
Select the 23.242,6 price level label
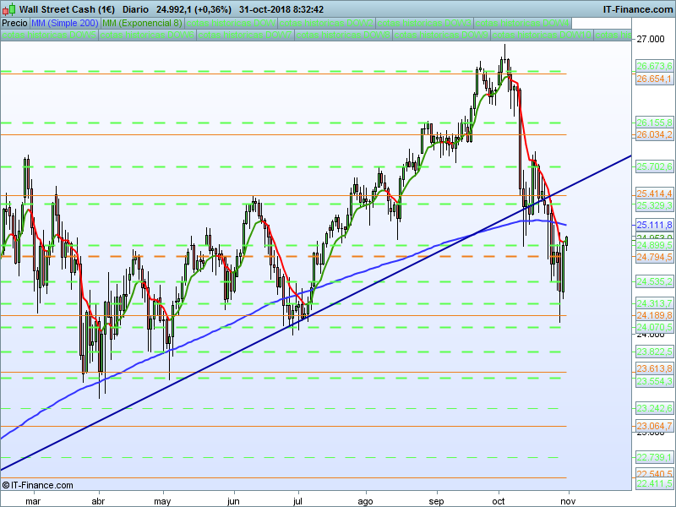click(654, 408)
